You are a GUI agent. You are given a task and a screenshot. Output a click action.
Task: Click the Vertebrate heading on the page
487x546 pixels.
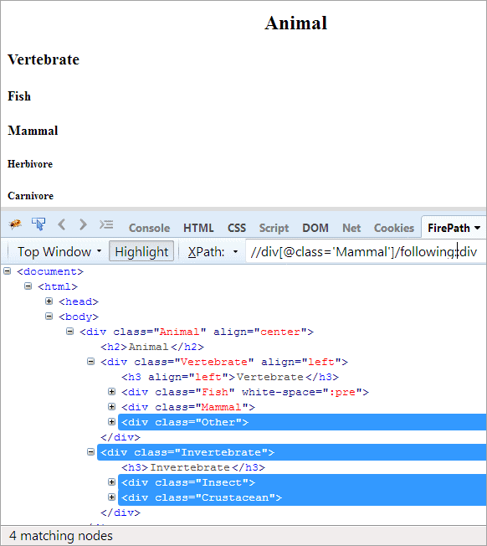coord(44,59)
